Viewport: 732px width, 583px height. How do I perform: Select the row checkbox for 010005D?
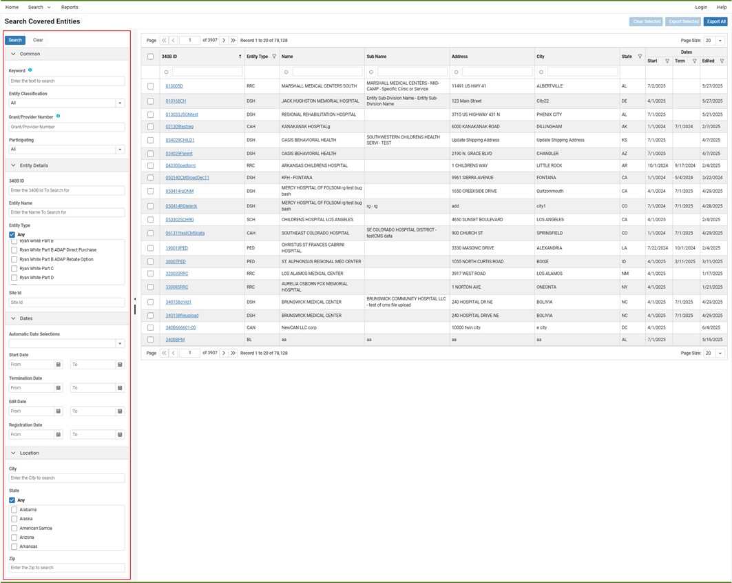[151, 86]
